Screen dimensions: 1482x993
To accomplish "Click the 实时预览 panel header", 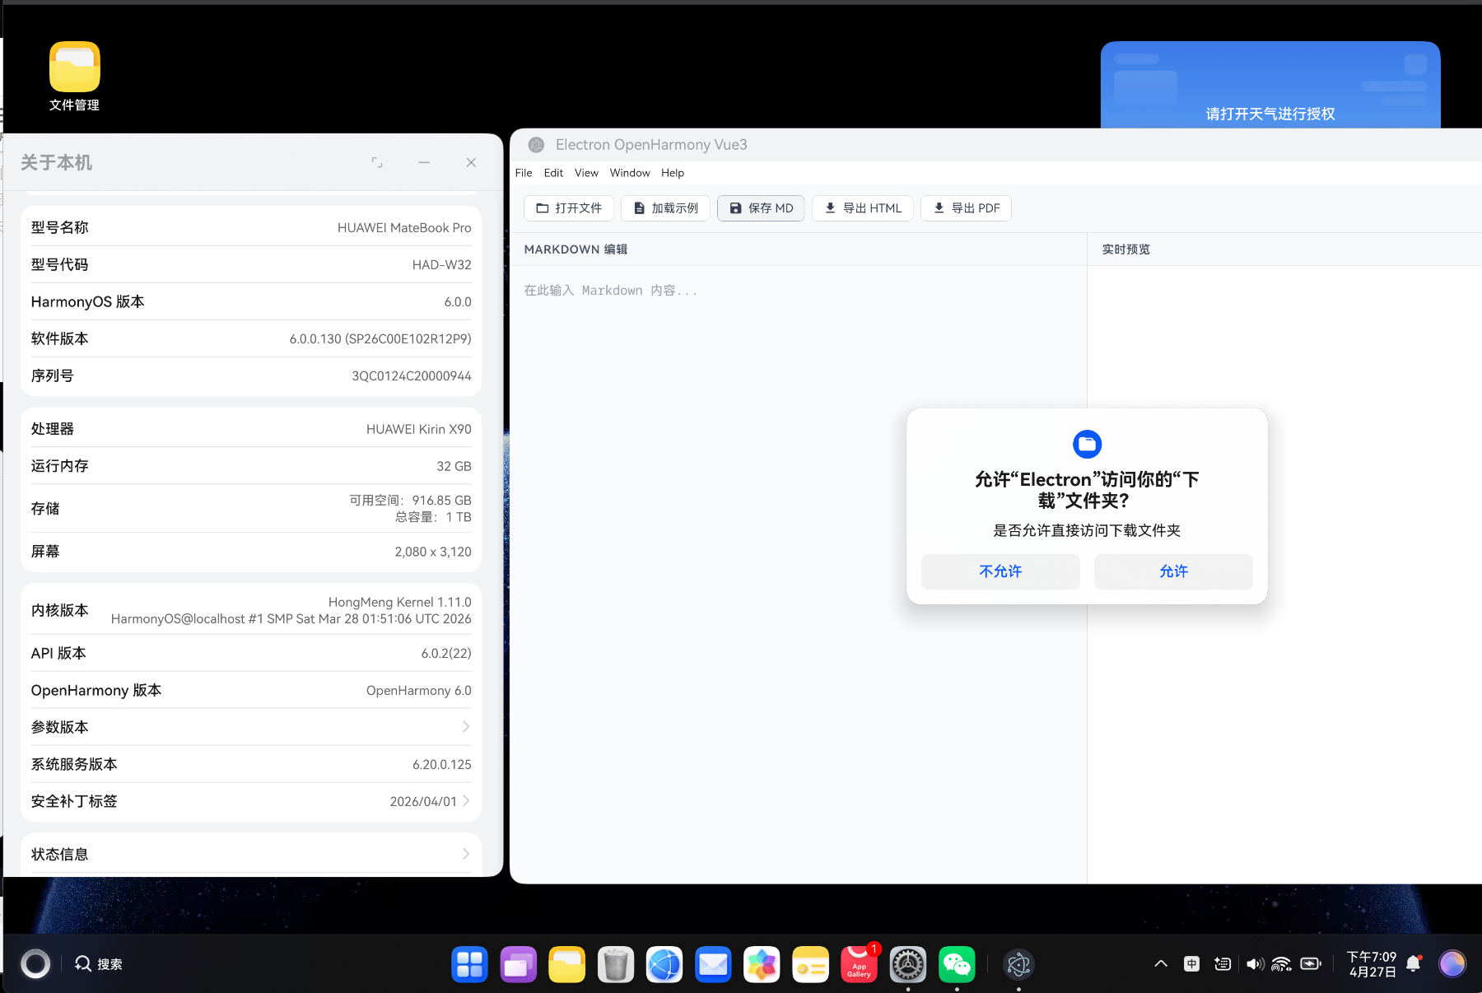I will coord(1125,249).
